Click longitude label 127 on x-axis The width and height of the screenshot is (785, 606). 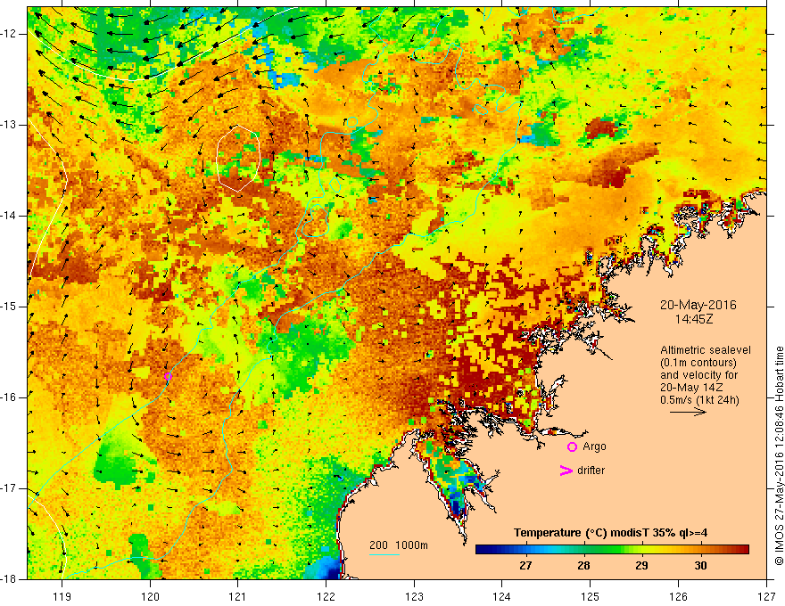point(766,596)
